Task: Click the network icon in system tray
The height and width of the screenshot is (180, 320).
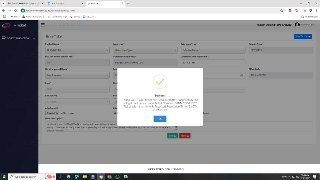Action: [x=294, y=177]
